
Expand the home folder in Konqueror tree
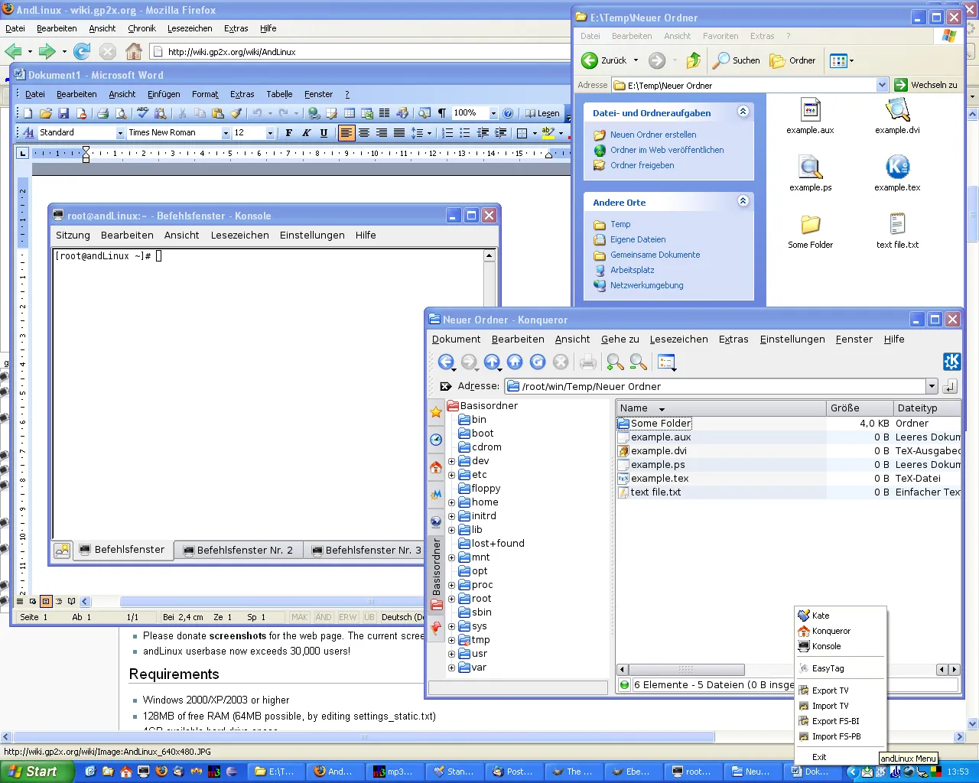tap(451, 502)
